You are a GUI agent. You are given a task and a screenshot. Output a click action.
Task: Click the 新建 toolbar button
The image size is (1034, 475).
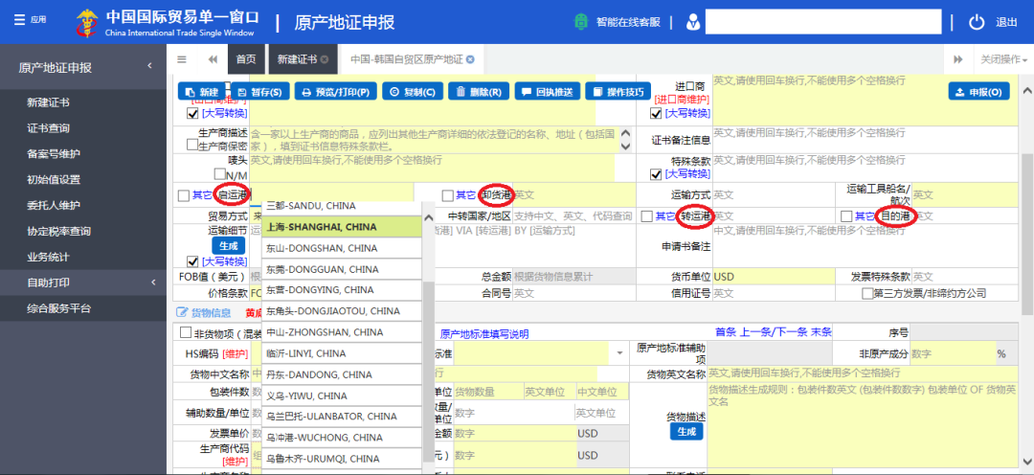(202, 92)
